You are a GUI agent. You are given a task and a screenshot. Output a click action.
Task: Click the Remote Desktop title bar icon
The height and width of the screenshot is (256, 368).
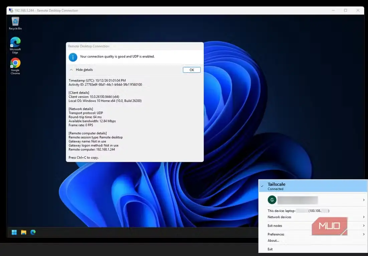click(x=11, y=10)
